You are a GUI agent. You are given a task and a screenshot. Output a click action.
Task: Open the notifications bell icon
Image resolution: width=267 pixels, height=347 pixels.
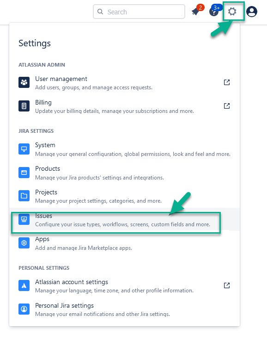click(196, 11)
